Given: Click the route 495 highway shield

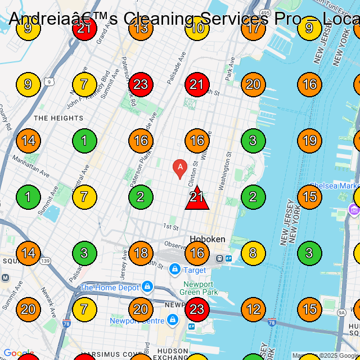Looking at the screenshot, I should (265, 13).
